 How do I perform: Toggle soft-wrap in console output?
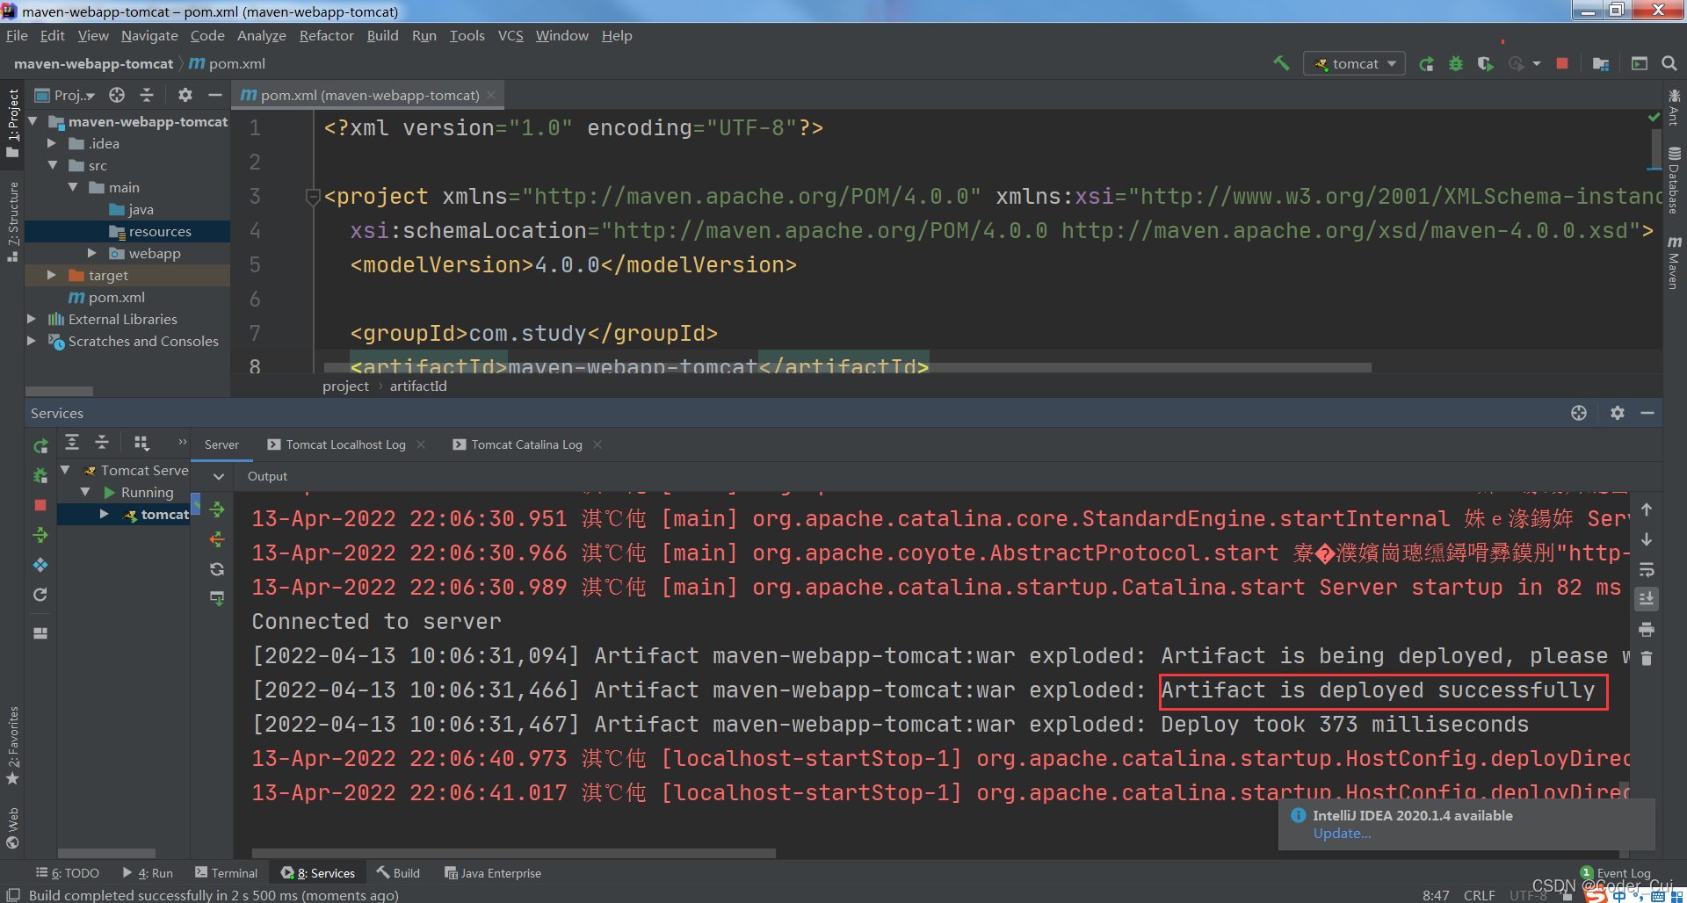[1647, 569]
